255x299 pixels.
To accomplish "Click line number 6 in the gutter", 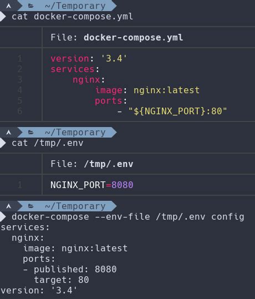I will point(20,111).
